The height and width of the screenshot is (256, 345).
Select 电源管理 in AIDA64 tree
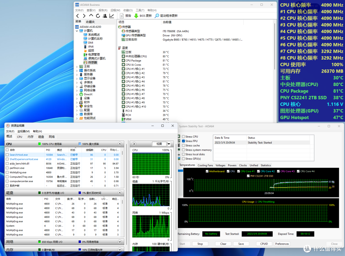[x=92, y=54]
